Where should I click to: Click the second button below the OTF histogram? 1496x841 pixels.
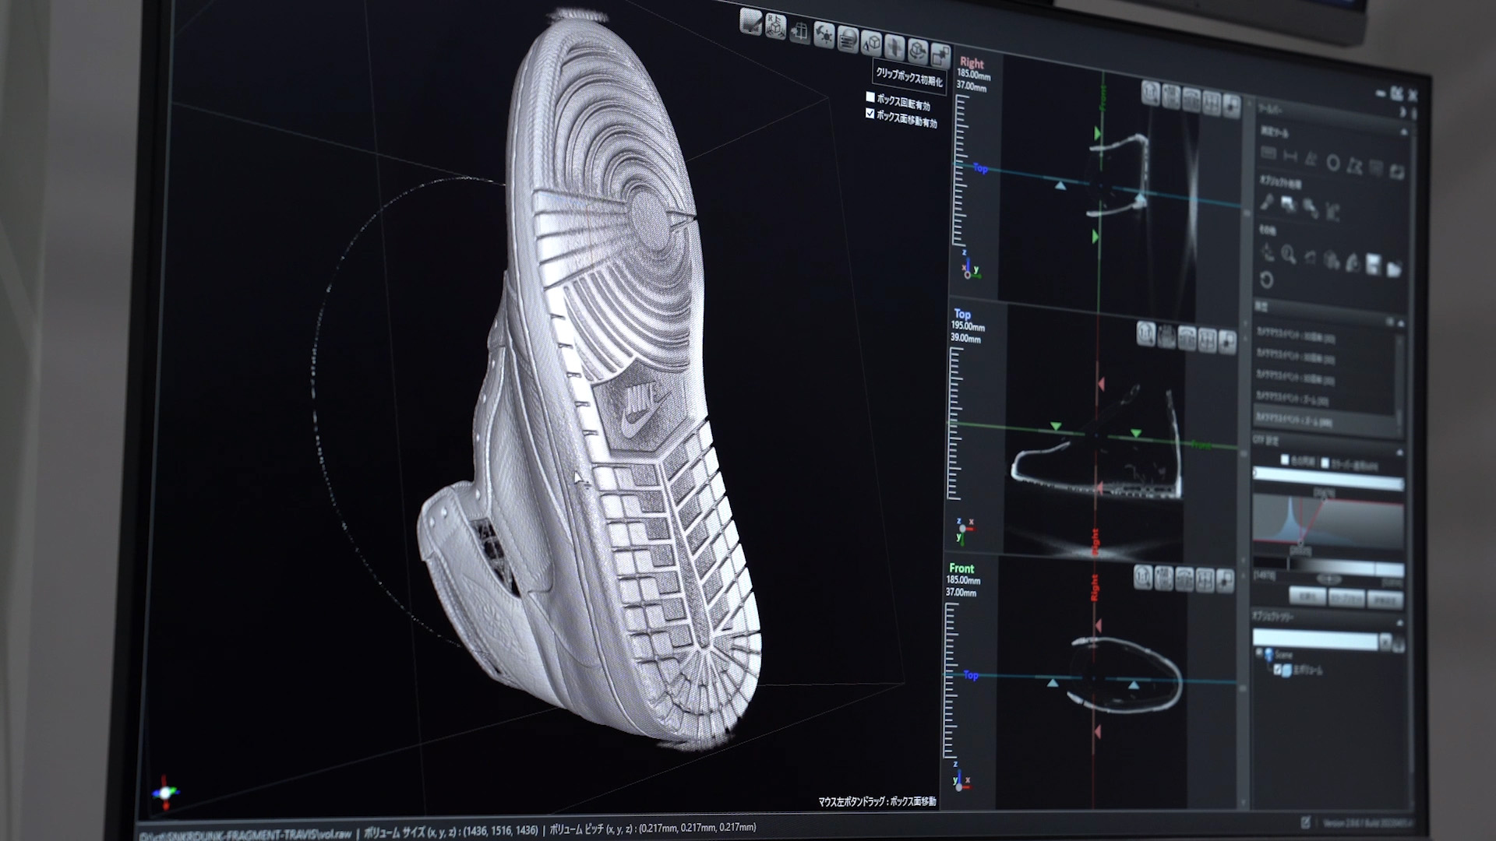(1346, 599)
